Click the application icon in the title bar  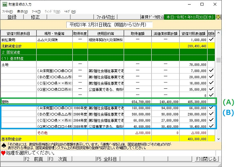click(x=5, y=4)
